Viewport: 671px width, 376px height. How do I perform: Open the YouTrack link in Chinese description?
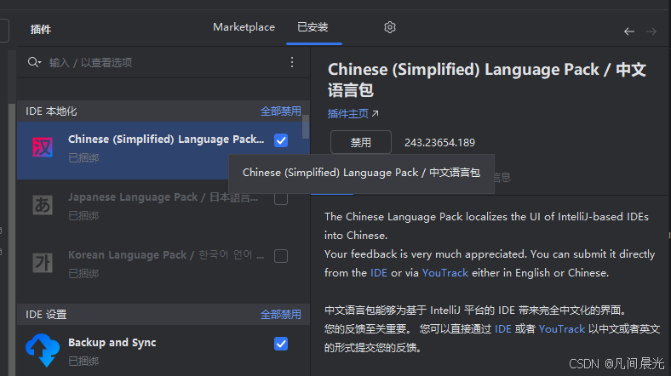point(561,329)
